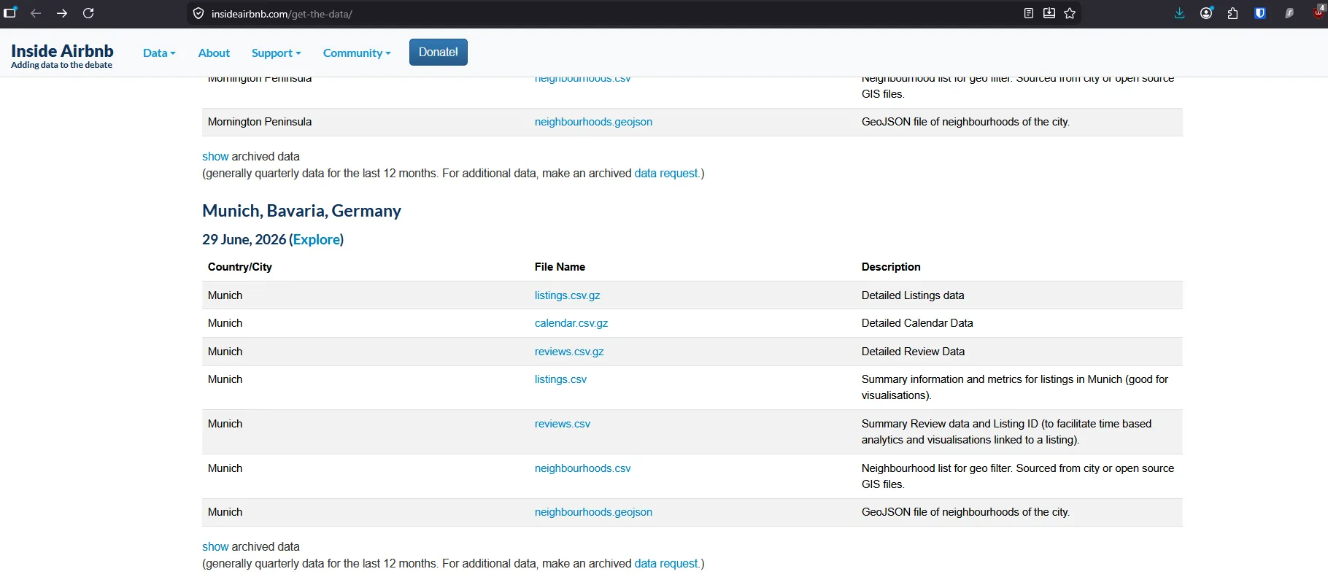Click the feather-shaped extension icon

(1289, 13)
